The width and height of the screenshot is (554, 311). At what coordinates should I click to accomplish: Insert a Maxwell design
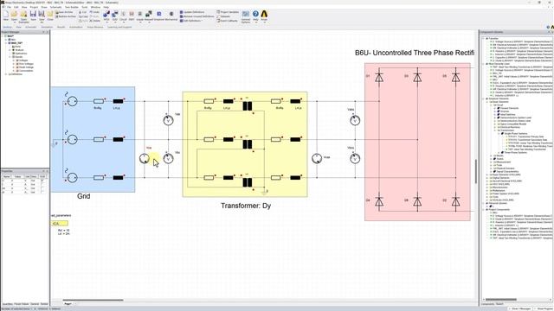click(x=149, y=16)
